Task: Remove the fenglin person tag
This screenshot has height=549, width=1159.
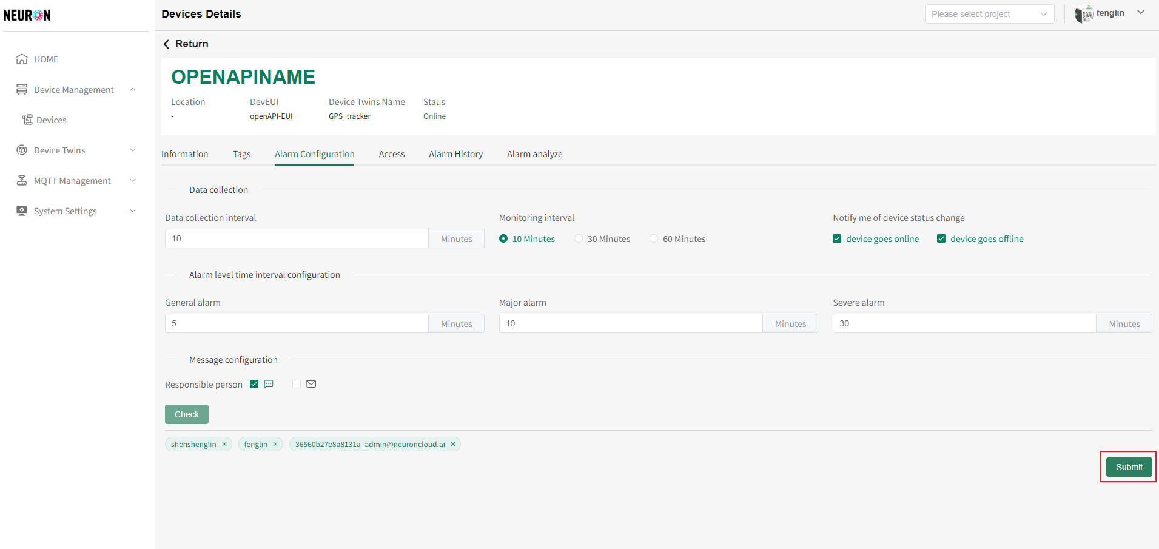Action: [x=275, y=445]
